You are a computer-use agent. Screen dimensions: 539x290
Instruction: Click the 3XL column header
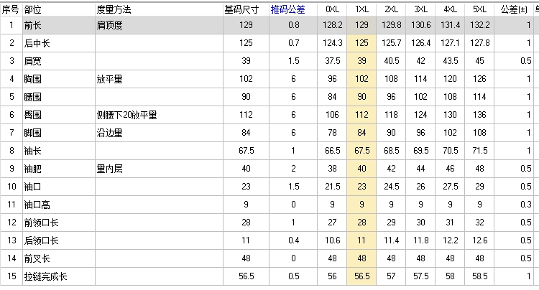coord(420,9)
